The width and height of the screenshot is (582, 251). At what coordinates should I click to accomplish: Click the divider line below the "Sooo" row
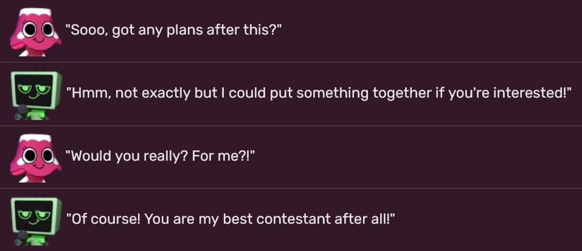click(x=291, y=62)
